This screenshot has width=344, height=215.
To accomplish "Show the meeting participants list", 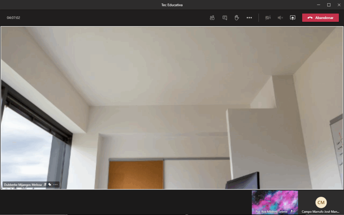I will [x=212, y=18].
